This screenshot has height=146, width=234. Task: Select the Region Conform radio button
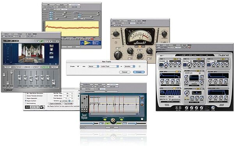(26, 101)
